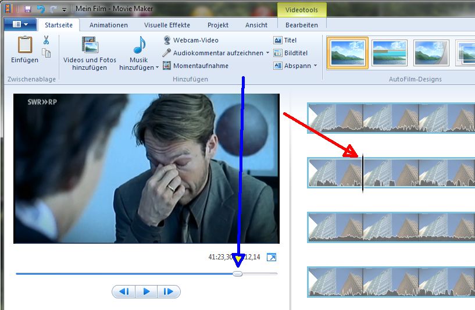Open the Projekt tab
The image size is (475, 310).
tap(218, 25)
